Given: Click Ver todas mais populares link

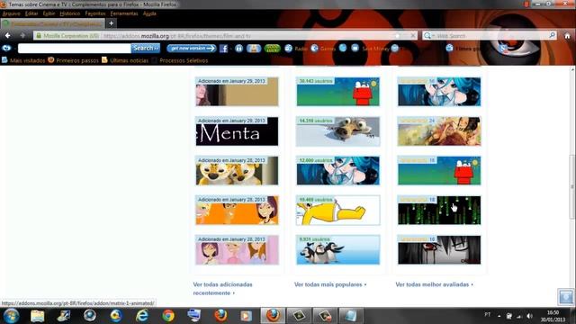Looking at the screenshot, I should tap(330, 284).
